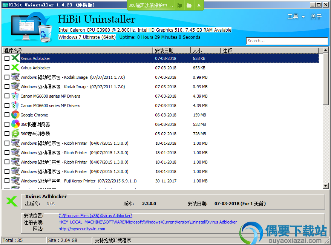Screen dimensions: 331x245
Task: Open the 关于 menu
Action: point(316,17)
